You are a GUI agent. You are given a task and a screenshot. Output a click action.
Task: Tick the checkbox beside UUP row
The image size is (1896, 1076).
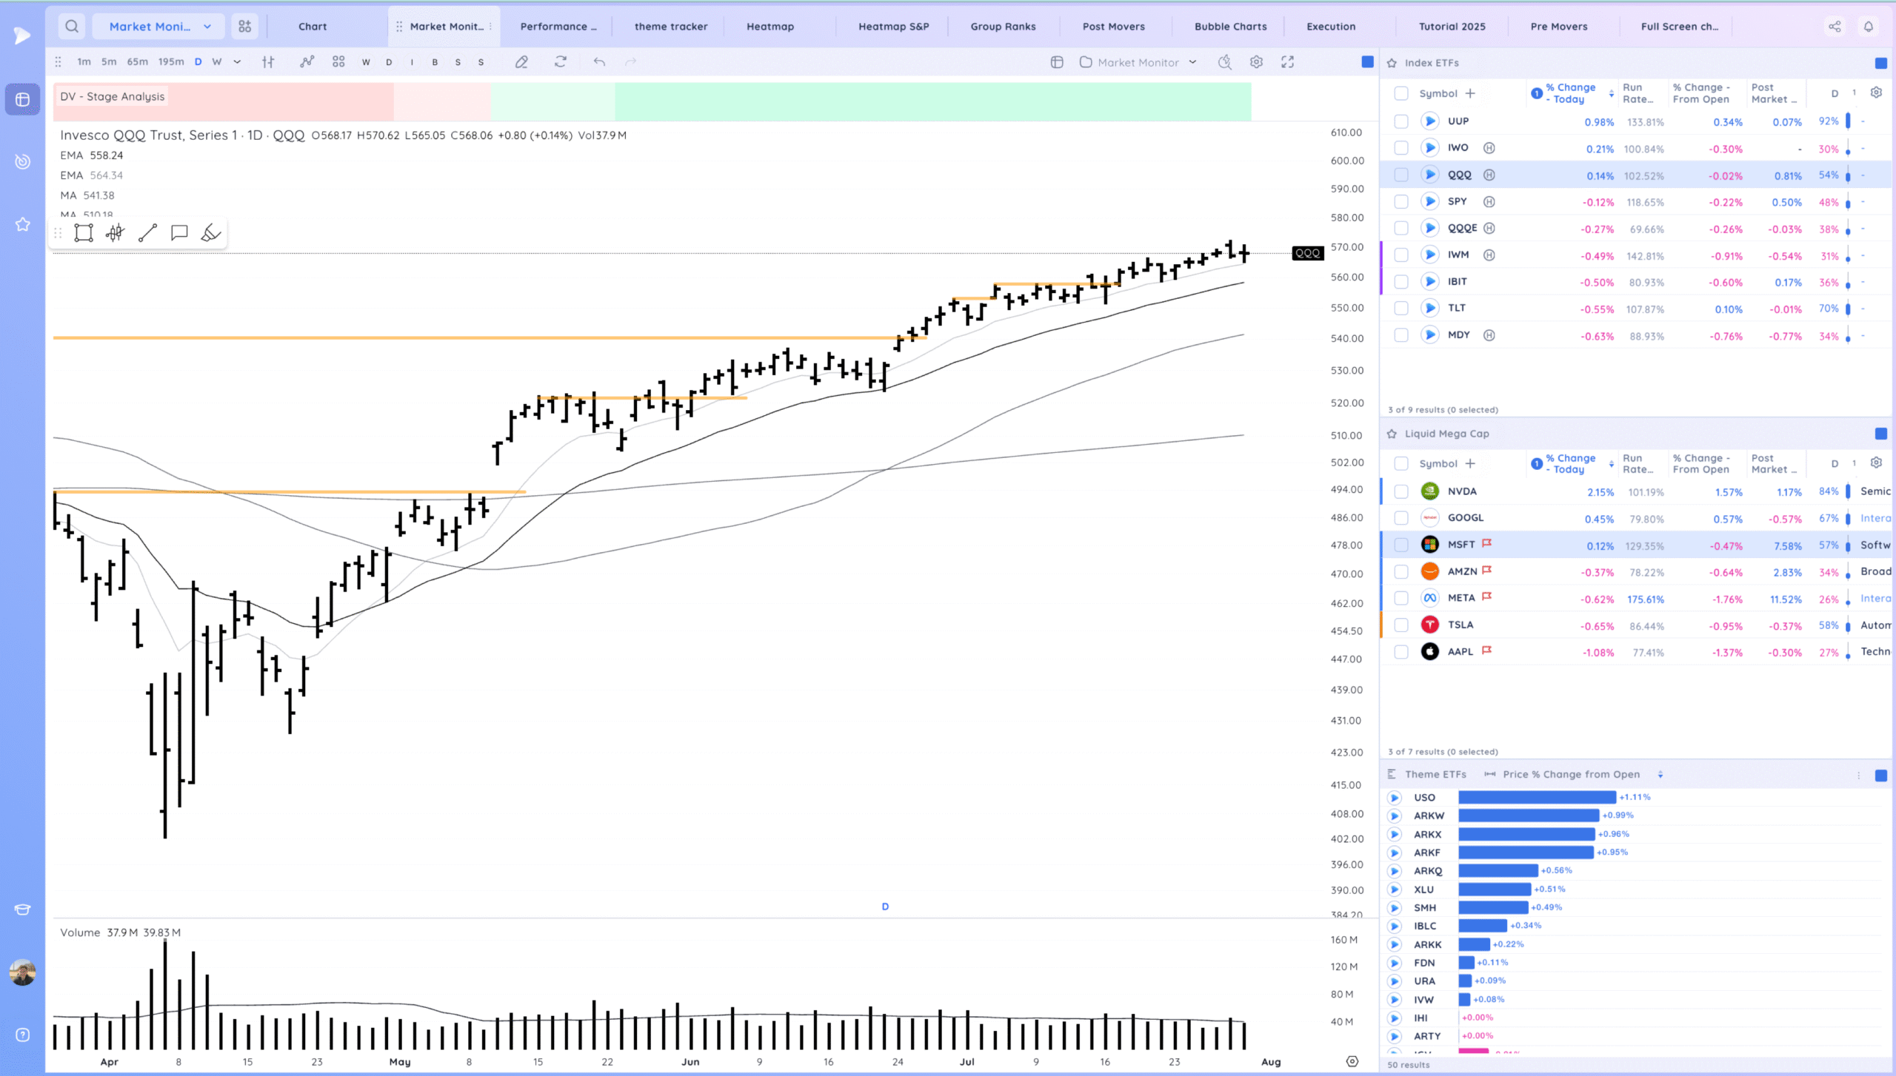(1401, 121)
